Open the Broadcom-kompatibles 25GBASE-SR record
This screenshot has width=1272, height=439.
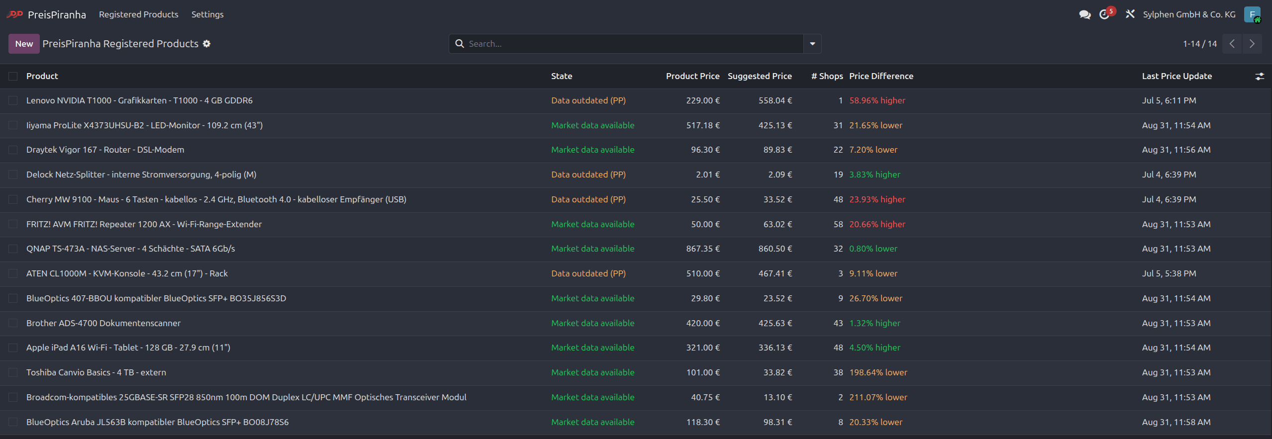(246, 397)
